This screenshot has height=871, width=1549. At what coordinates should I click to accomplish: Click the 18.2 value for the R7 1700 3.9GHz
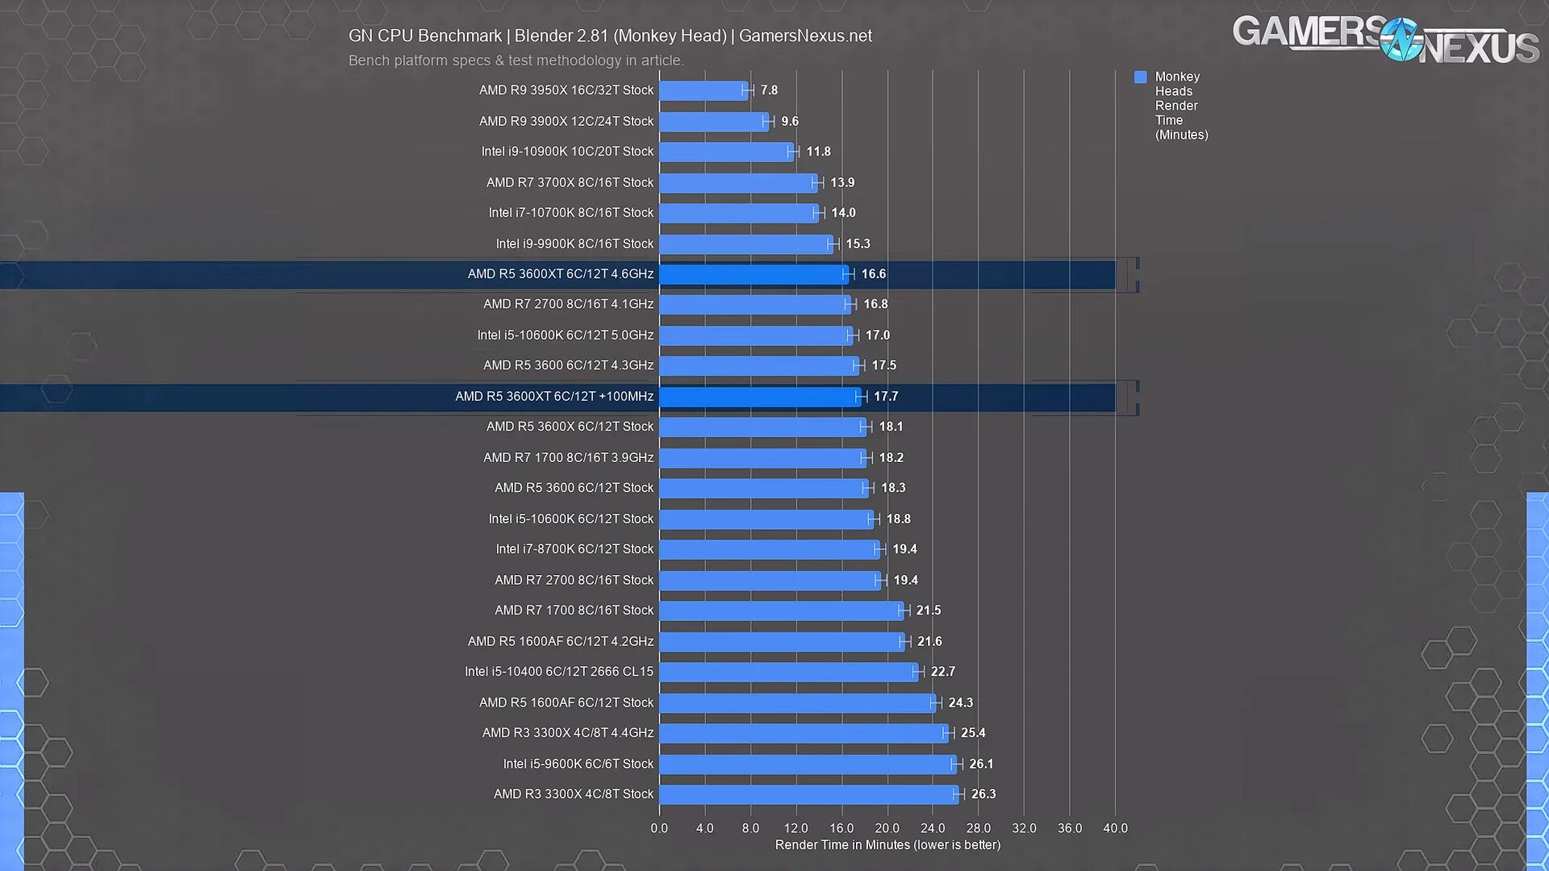point(891,457)
